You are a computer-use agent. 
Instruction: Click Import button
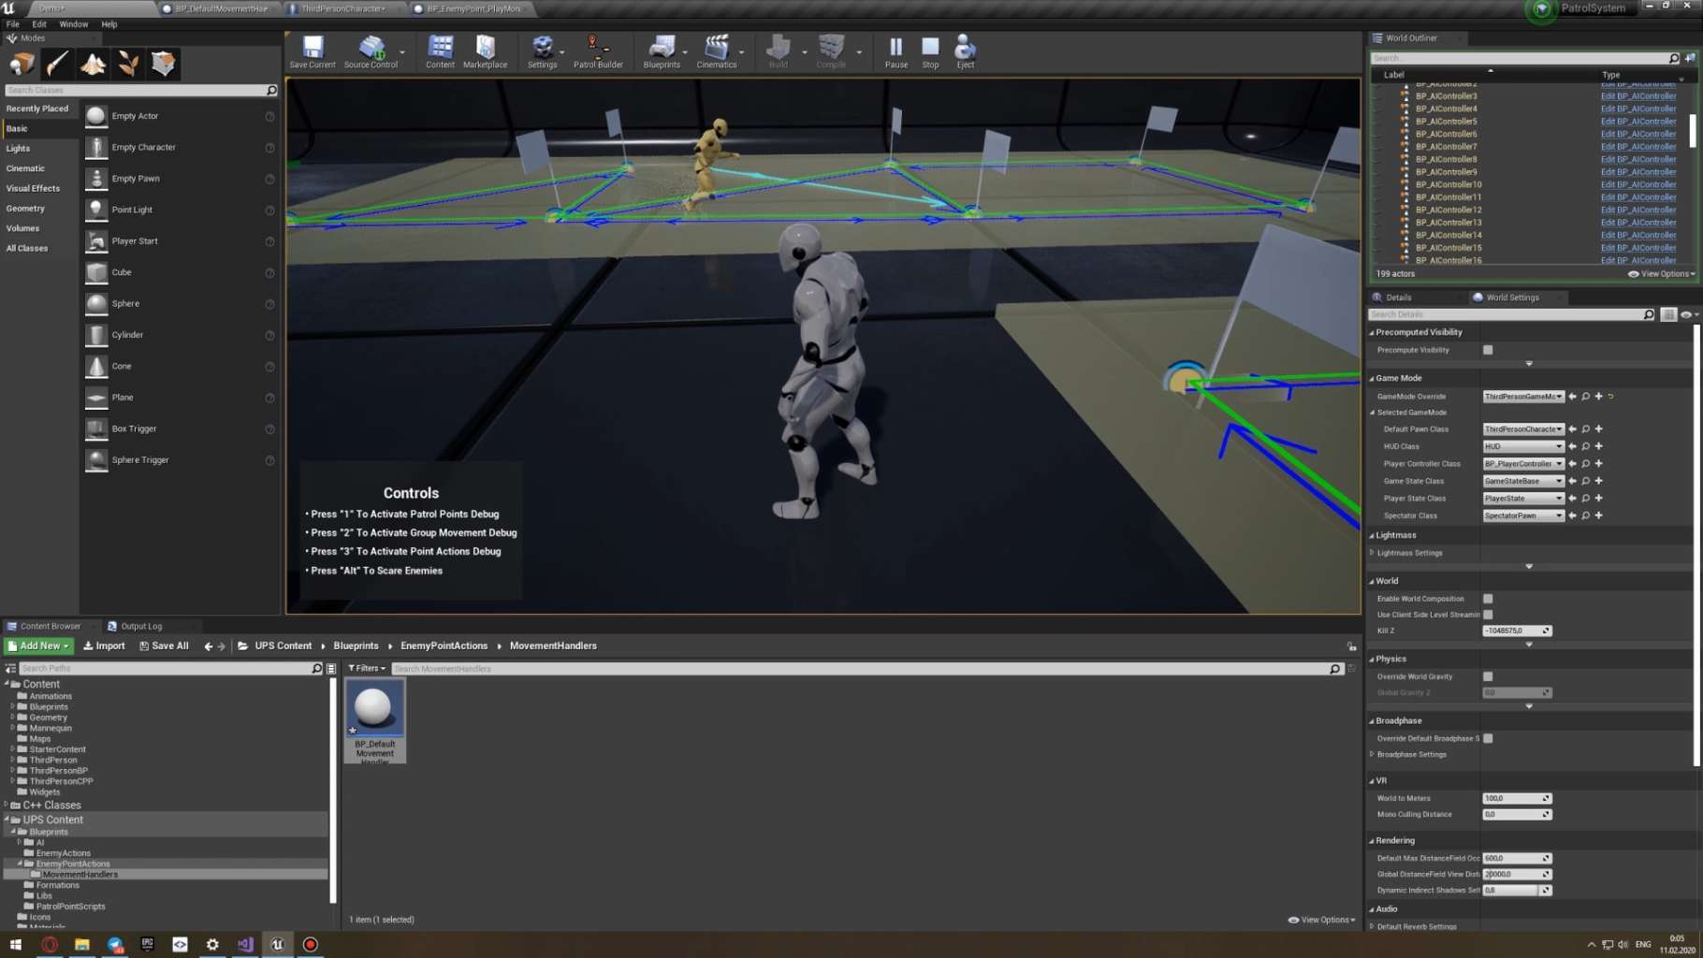pyautogui.click(x=104, y=646)
